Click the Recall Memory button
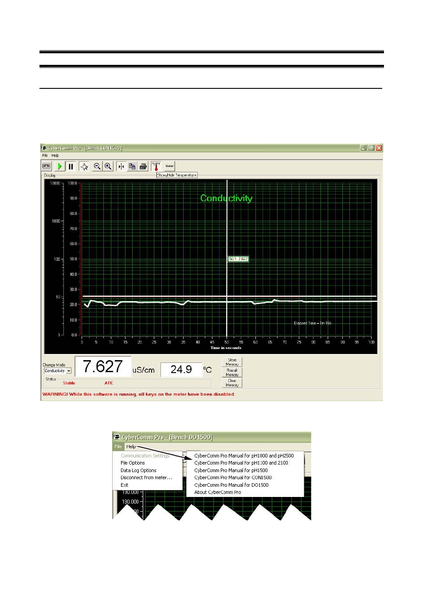Image resolution: width=423 pixels, height=600 pixels. 232,372
